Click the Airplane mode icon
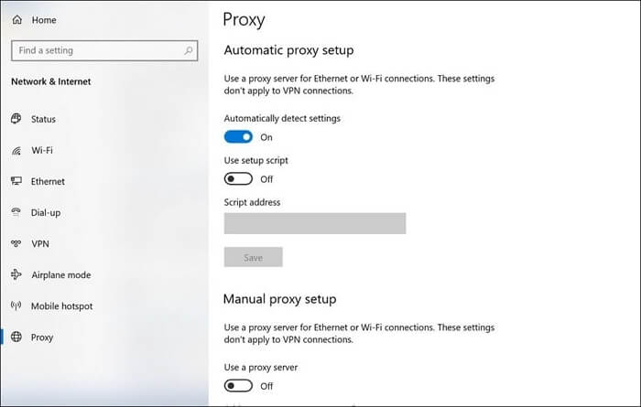 16,275
